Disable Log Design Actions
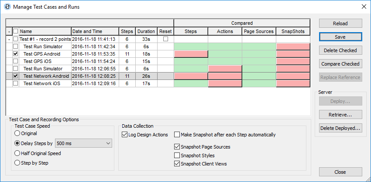Screen dimensions: 371x182 [x=125, y=135]
